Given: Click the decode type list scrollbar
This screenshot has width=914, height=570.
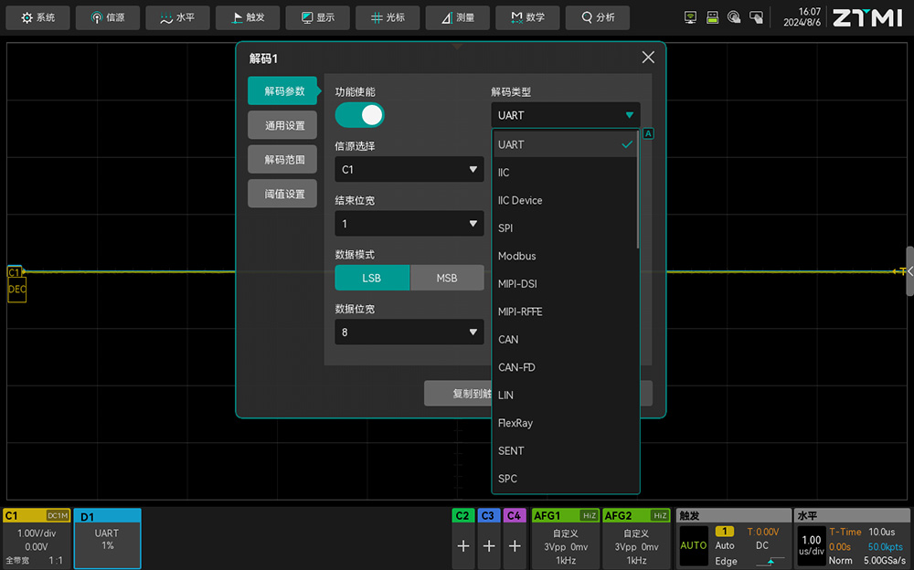Looking at the screenshot, I should pyautogui.click(x=637, y=190).
